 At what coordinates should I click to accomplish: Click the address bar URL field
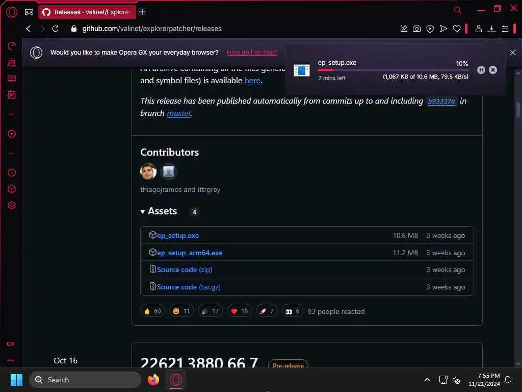pos(152,29)
